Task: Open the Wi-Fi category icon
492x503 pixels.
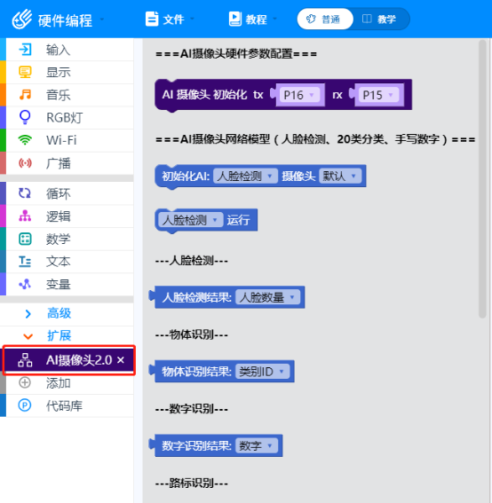Action: pyautogui.click(x=25, y=140)
